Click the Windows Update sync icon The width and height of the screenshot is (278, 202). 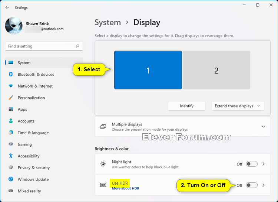pyautogui.click(x=11, y=179)
